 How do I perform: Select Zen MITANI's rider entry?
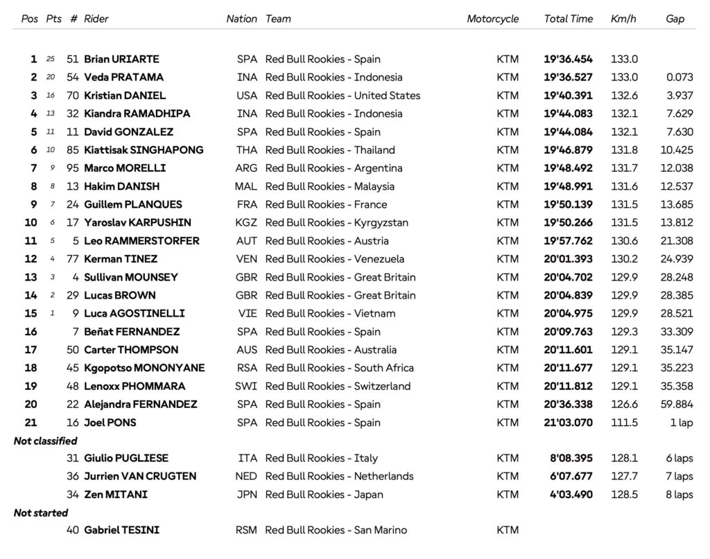tap(116, 495)
